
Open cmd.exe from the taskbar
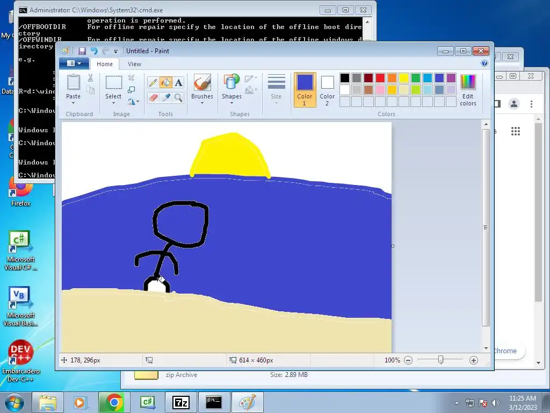[x=214, y=402]
